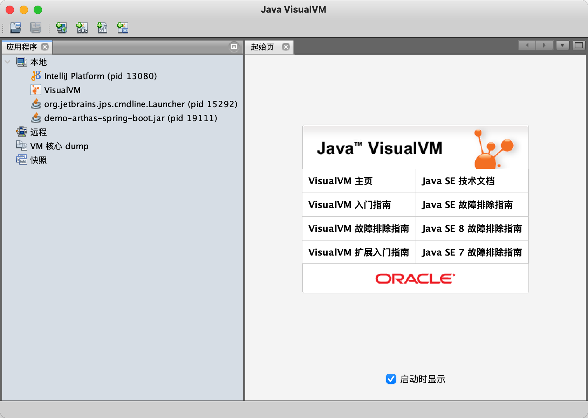Click the Add VM Coredump toolbar icon
588x418 pixels.
(x=102, y=28)
